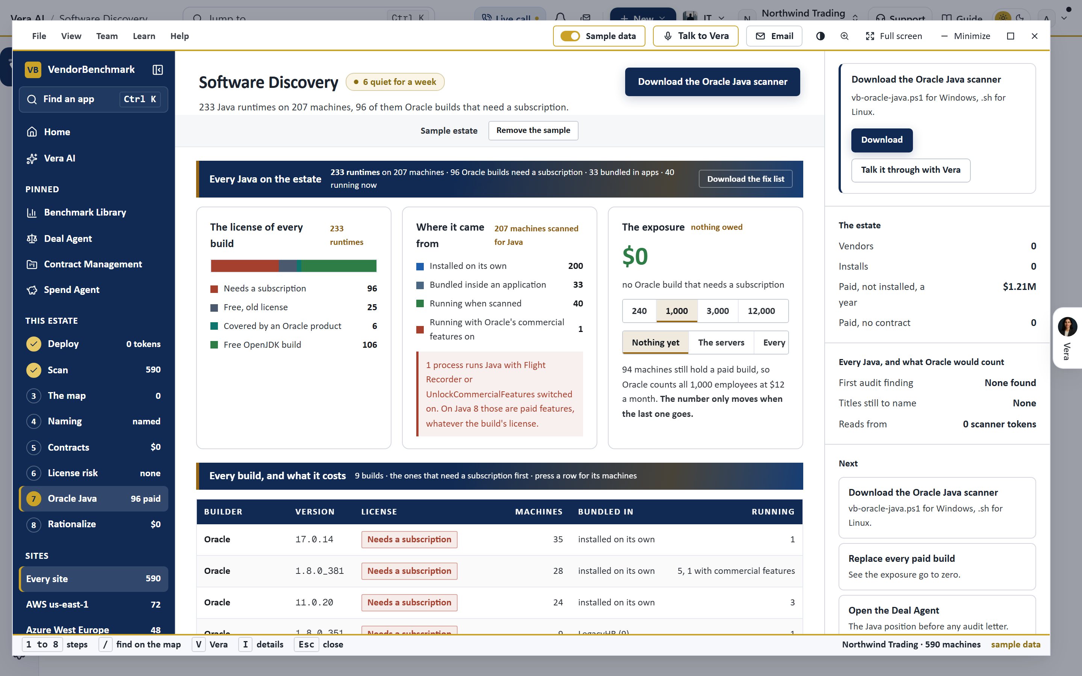The image size is (1082, 676).
Task: Open the File menu
Action: click(x=39, y=36)
